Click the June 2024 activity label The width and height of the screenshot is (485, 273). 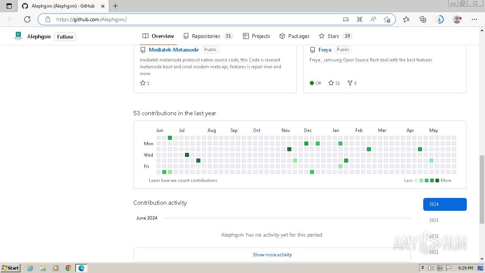(147, 218)
